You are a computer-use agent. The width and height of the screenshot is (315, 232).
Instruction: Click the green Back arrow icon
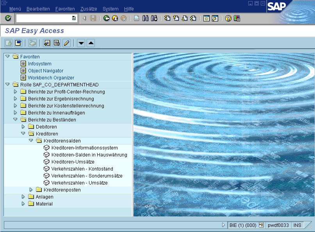[x=106, y=18]
